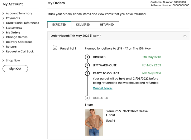
Task: Collapse the 11th May 2022 order panel
Action: [x=184, y=36]
